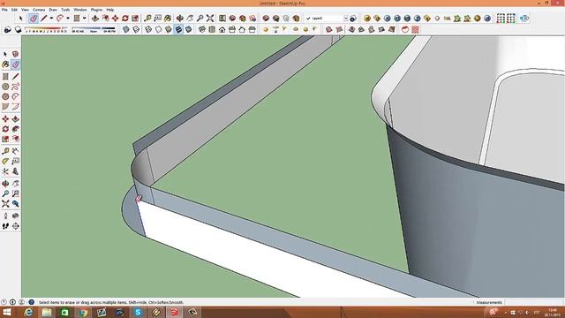Select the Rectangle shape tool in top toolbar
565x318 pixels.
[77, 18]
